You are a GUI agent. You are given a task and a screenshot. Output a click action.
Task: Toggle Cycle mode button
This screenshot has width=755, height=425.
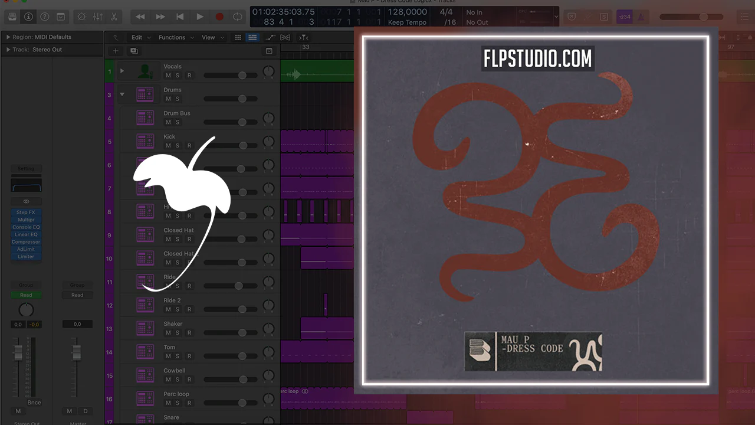pyautogui.click(x=237, y=17)
